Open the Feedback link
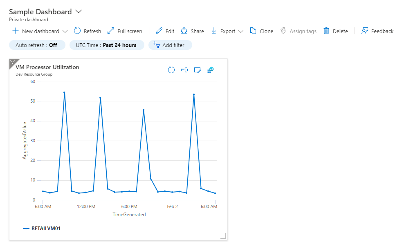Viewport: 411px width, 242px height. click(x=377, y=31)
